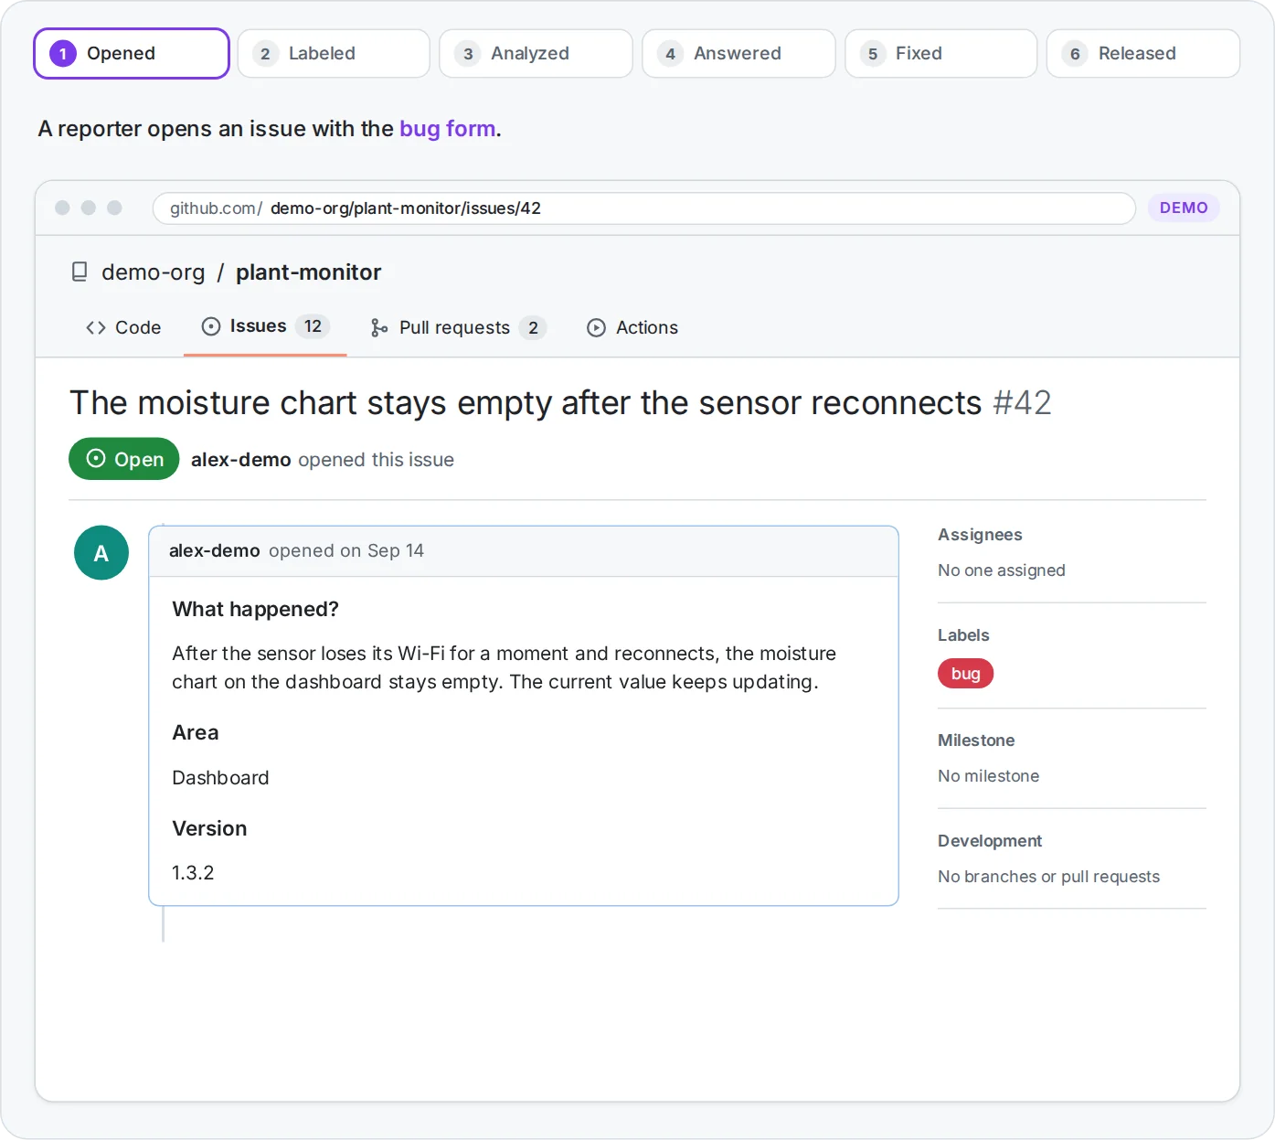Click the issue title text

click(x=526, y=403)
